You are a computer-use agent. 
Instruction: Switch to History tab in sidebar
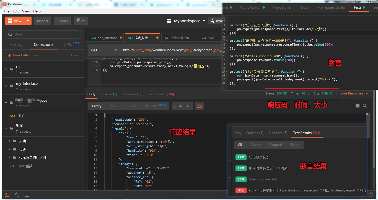pyautogui.click(x=16, y=44)
